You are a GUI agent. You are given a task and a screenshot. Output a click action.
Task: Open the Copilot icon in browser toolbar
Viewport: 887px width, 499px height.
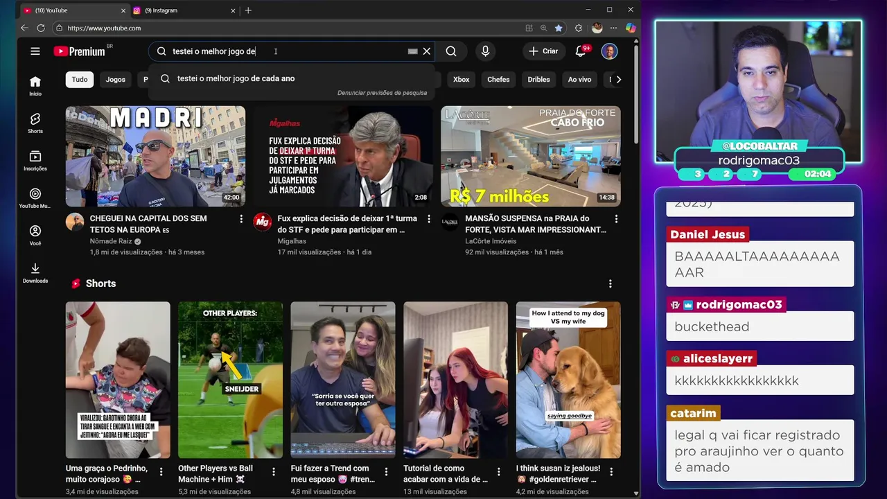point(631,28)
